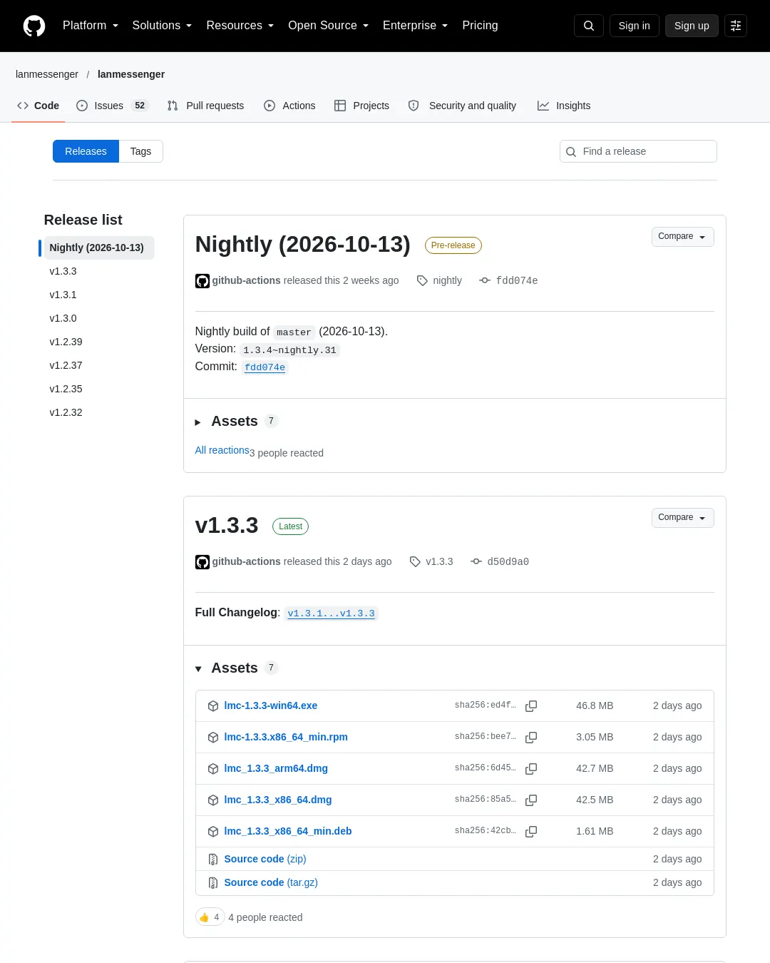
Task: Copy sha256 of lmc-1.3.3.x86_64_min.rpm
Action: 531,738
